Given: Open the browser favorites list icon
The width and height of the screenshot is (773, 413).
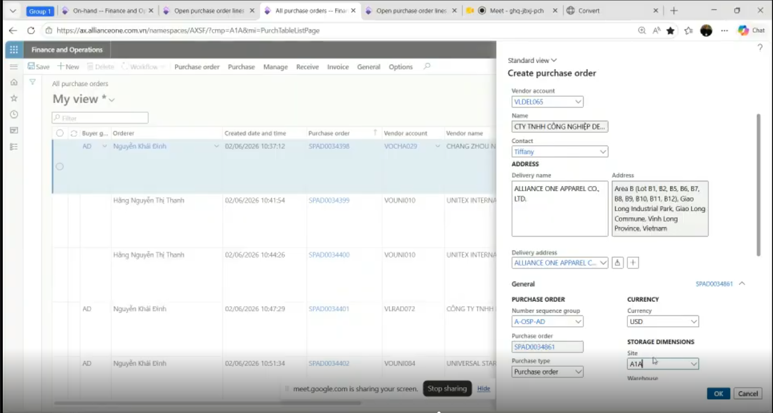Looking at the screenshot, I should pos(689,31).
